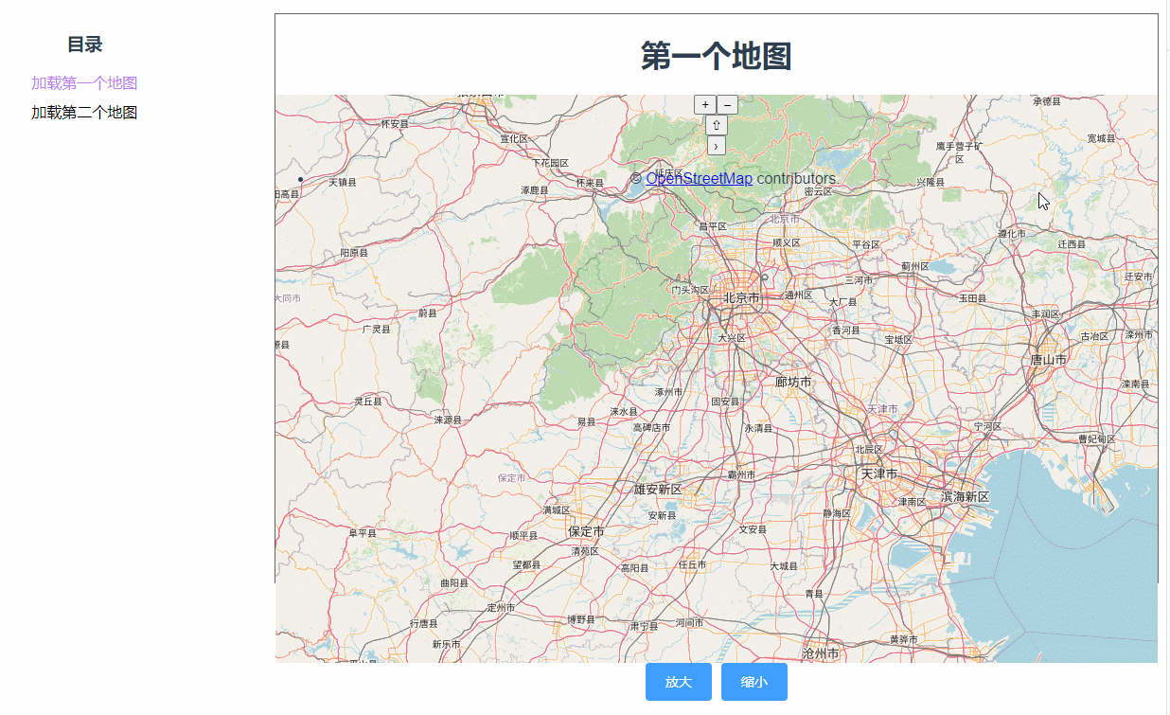Click the blue 放大 button
This screenshot has width=1170, height=715.
679,682
